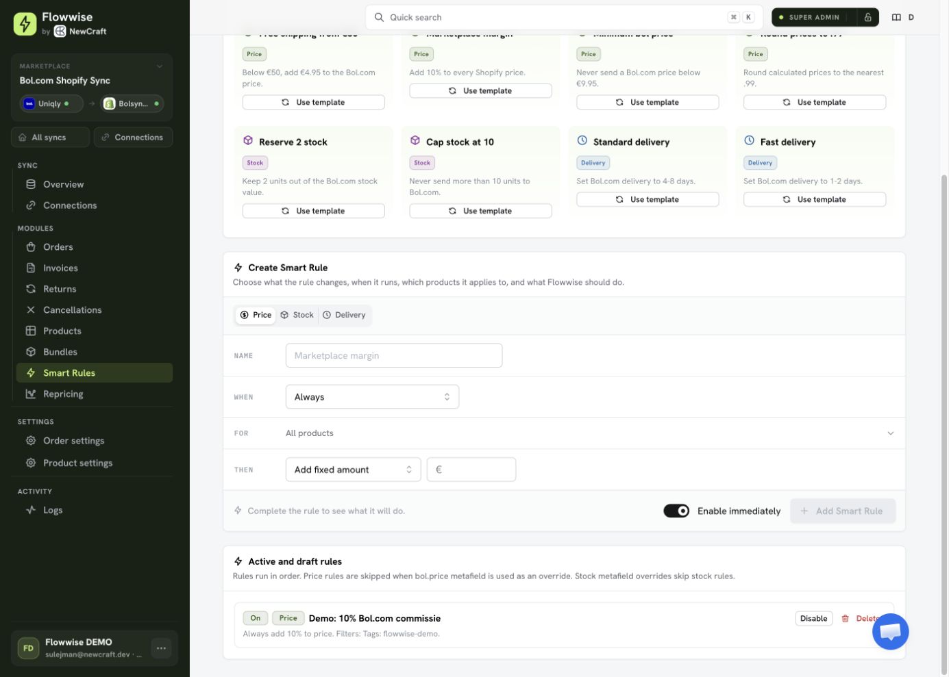The height and width of the screenshot is (677, 949).
Task: Click the Invoices document icon
Action: [x=31, y=268]
